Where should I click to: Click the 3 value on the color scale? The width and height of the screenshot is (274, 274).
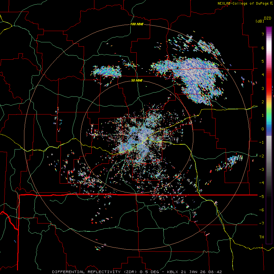pyautogui.click(x=263, y=88)
